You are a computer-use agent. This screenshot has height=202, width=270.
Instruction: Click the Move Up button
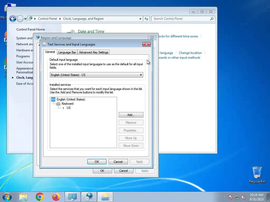point(131,138)
